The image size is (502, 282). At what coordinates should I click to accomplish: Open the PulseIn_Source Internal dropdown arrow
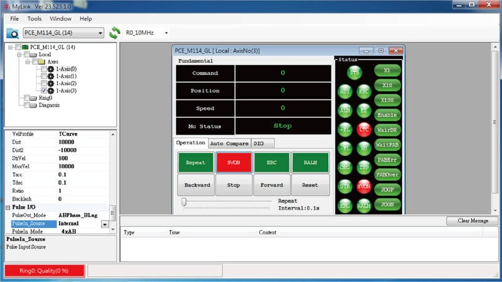pyautogui.click(x=105, y=224)
